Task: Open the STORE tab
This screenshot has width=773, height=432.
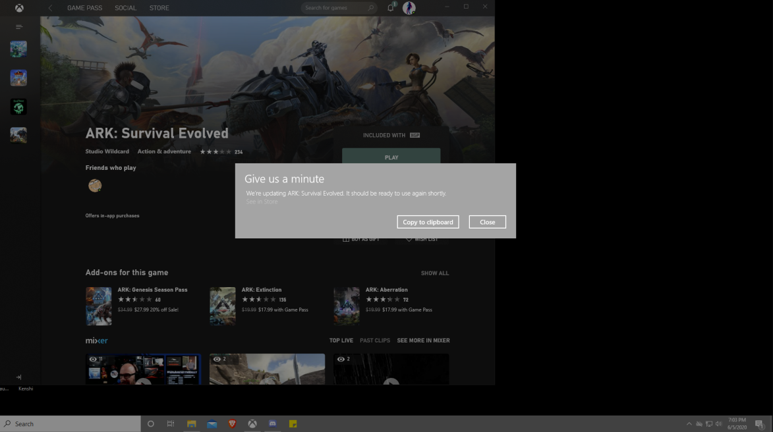Action: coord(159,8)
